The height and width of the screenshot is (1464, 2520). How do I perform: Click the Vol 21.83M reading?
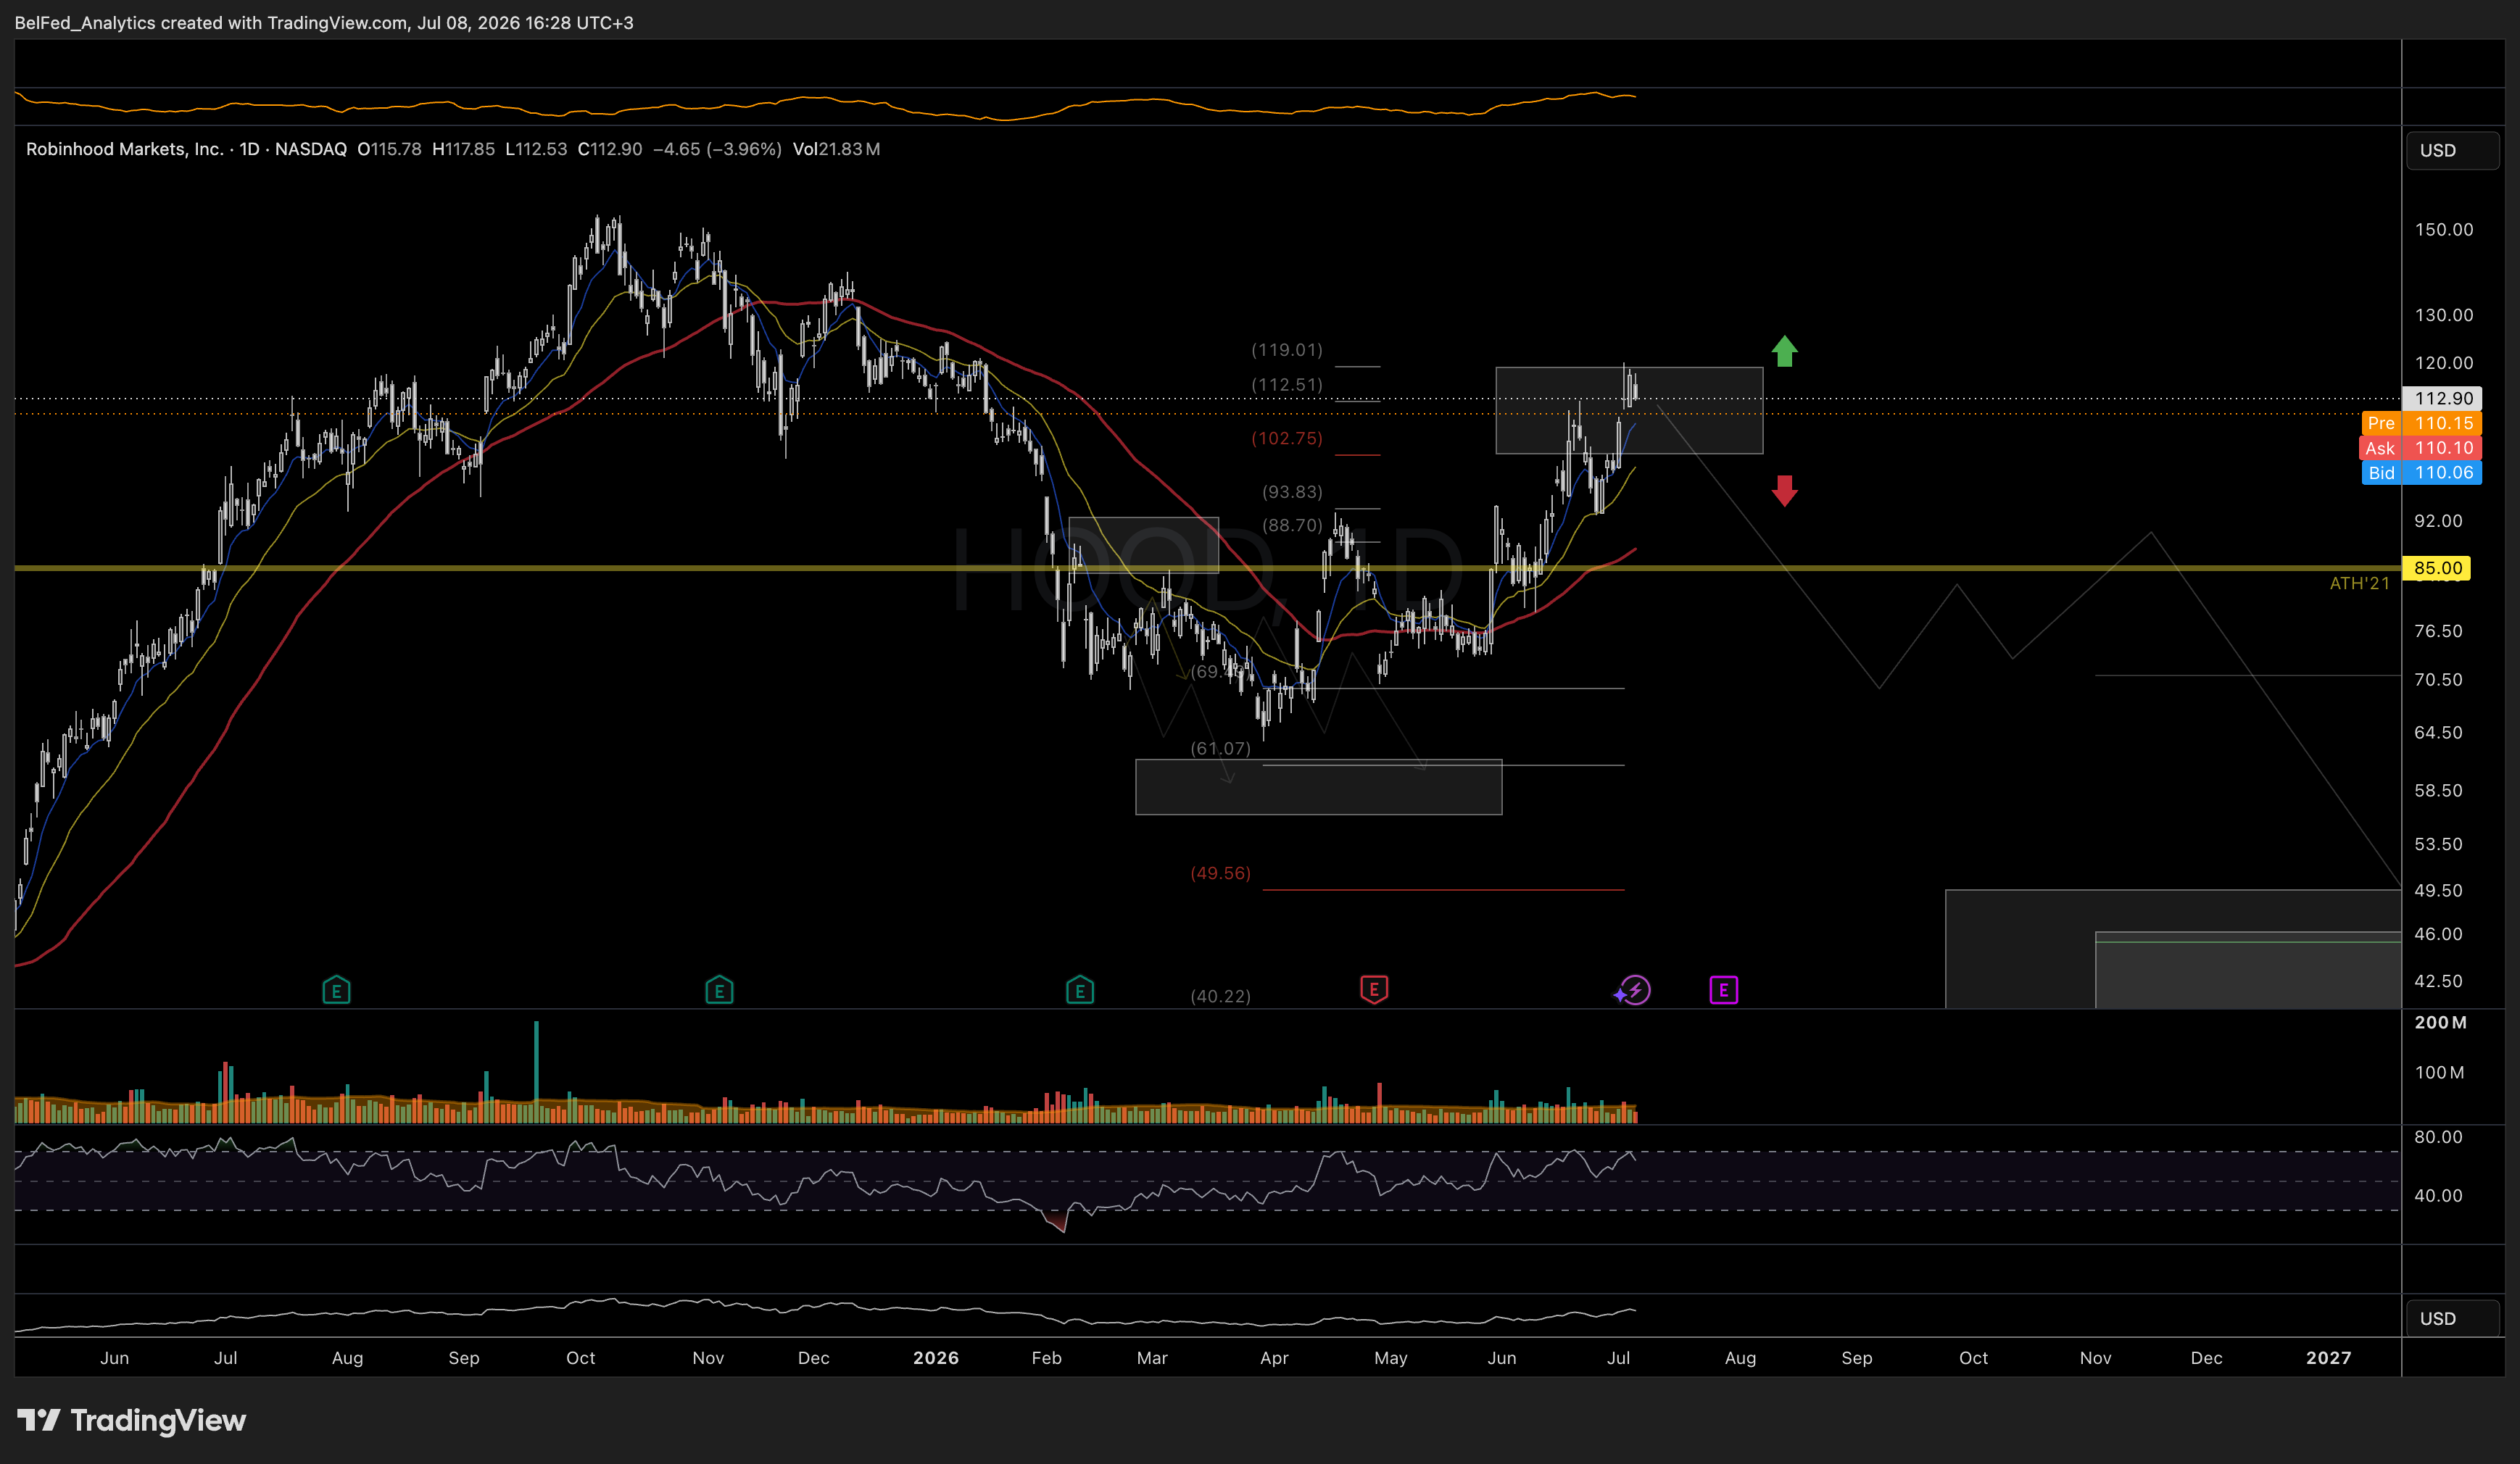(836, 149)
